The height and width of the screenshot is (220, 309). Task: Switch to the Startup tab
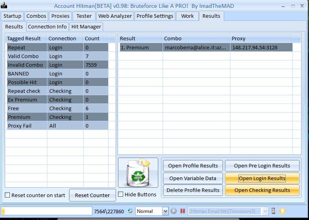[12, 16]
